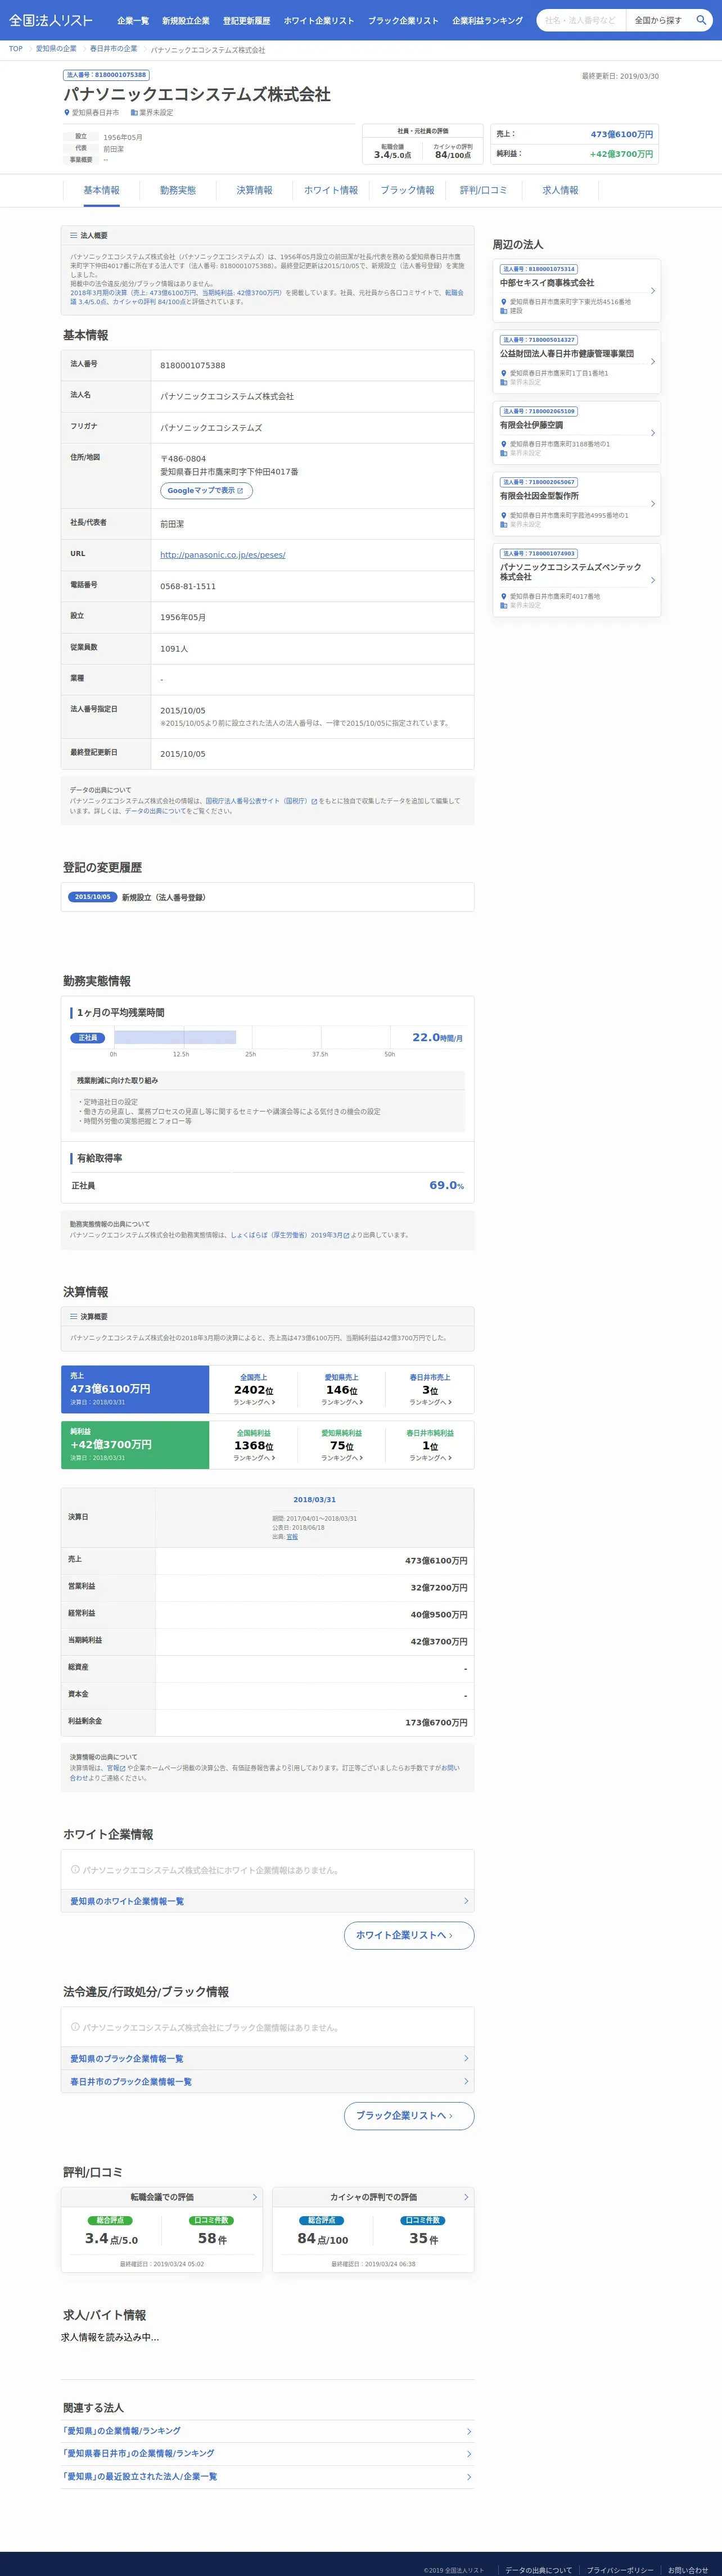Viewport: 722px width, 2576px height.
Task: Switch to the 評判/口コミ tab
Action: click(x=484, y=190)
